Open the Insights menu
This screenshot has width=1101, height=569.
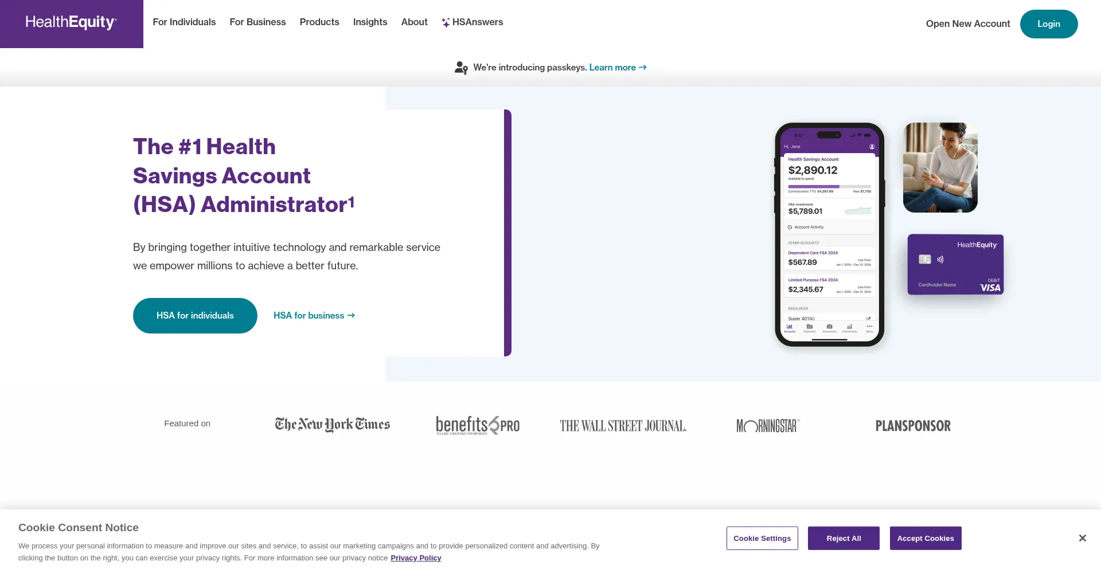[x=370, y=22]
